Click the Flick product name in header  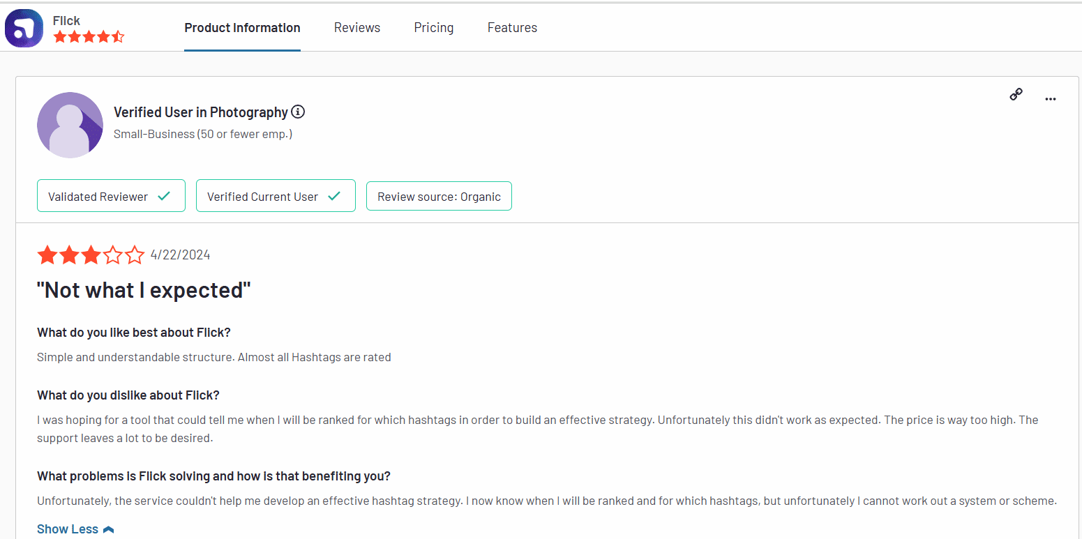point(66,21)
